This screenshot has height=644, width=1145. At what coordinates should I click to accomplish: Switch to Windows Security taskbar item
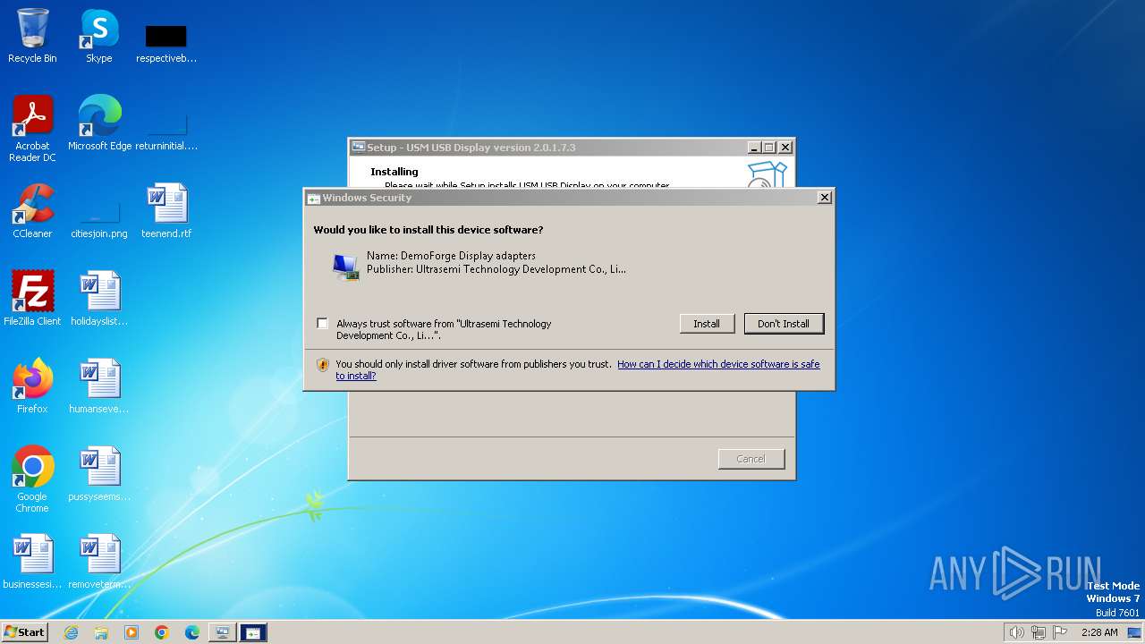pos(253,632)
